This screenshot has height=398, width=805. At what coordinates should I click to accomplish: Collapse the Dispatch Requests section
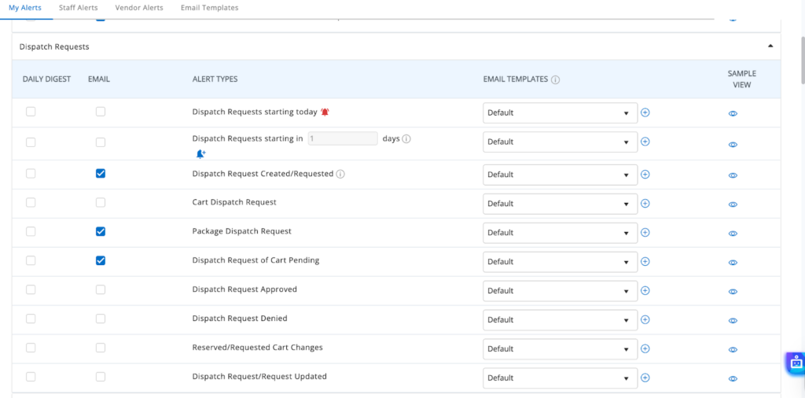pyautogui.click(x=770, y=46)
